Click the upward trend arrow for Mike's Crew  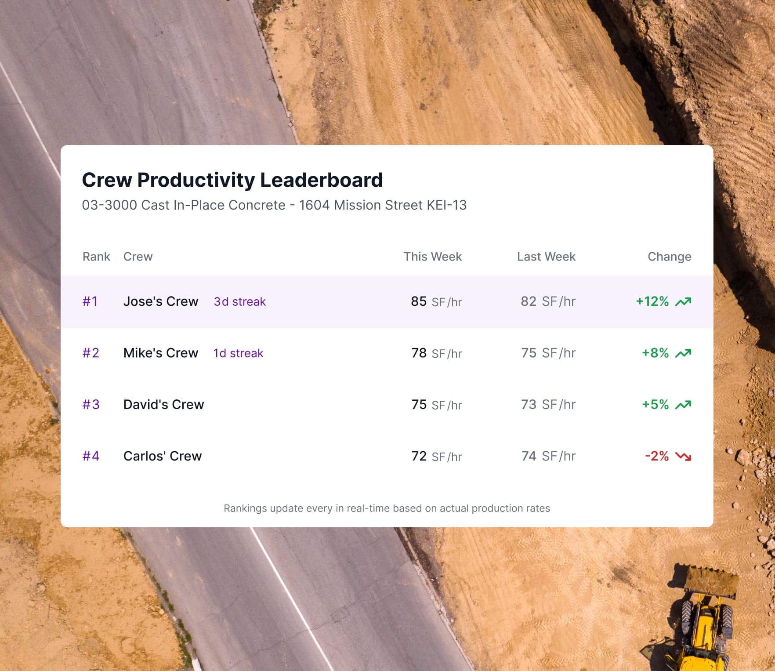683,353
